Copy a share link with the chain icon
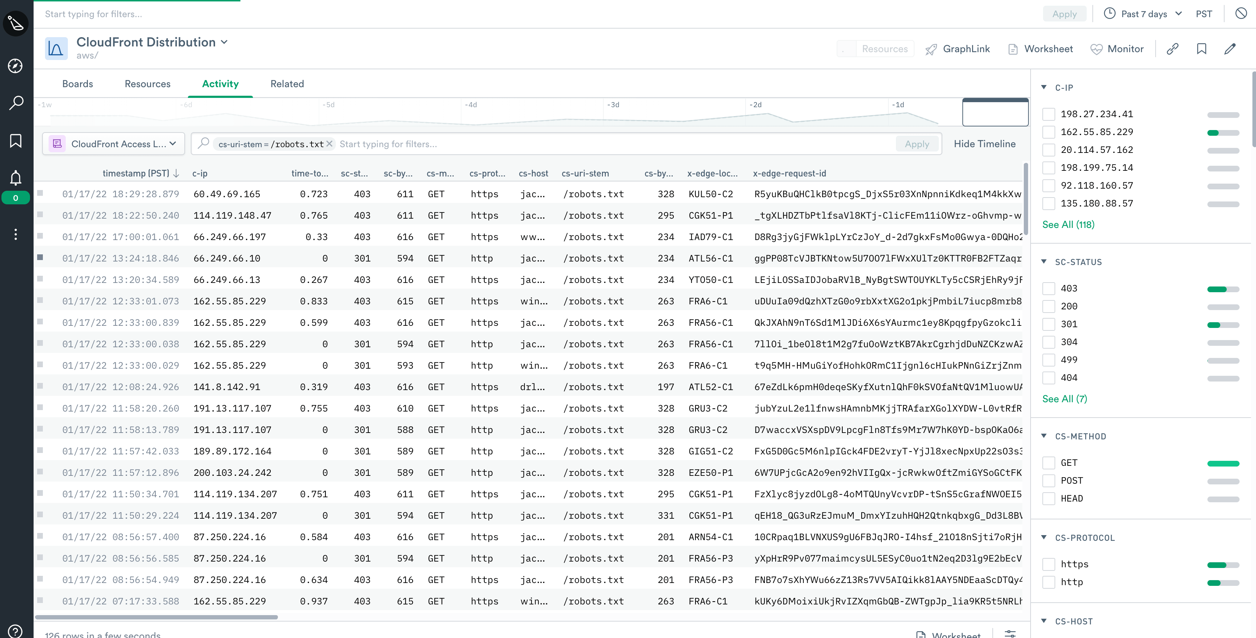Viewport: 1256px width, 638px height. click(1173, 49)
